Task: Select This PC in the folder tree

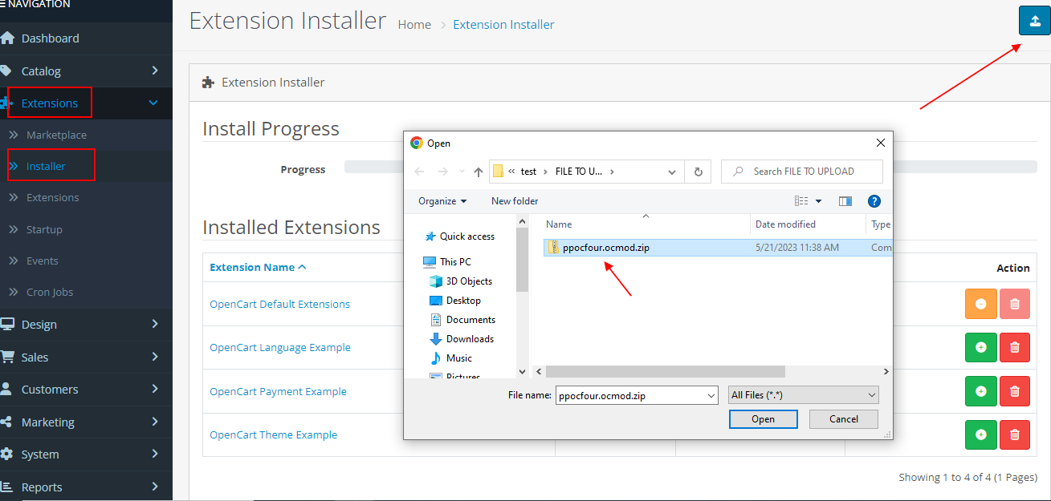Action: [447, 262]
